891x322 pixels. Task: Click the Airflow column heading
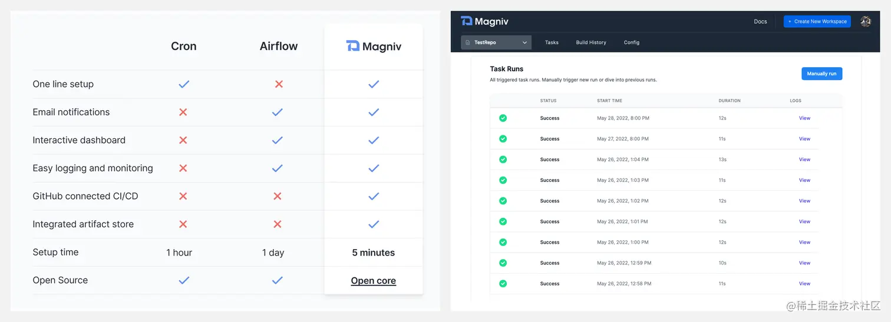(x=279, y=46)
